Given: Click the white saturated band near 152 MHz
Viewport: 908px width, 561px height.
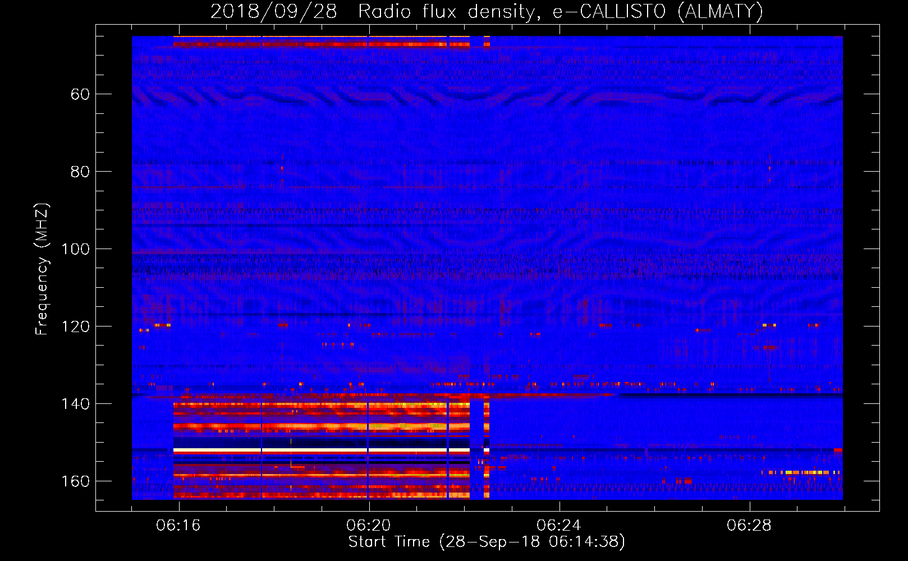Looking at the screenshot, I should click(x=322, y=450).
